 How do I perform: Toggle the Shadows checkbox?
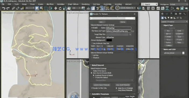coord(92,58)
